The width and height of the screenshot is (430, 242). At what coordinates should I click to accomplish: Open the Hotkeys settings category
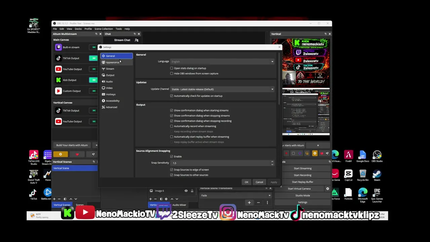116,94
